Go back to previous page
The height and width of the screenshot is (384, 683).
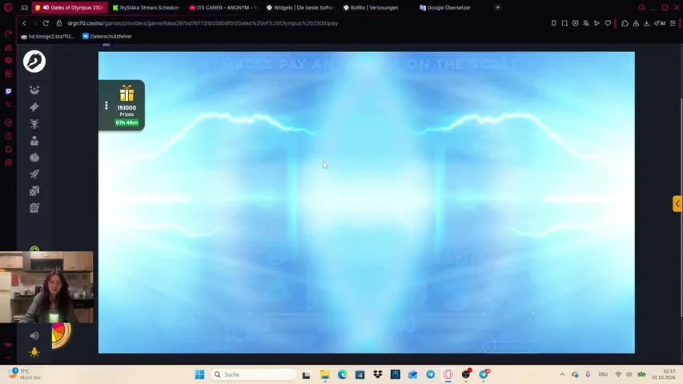pos(24,23)
